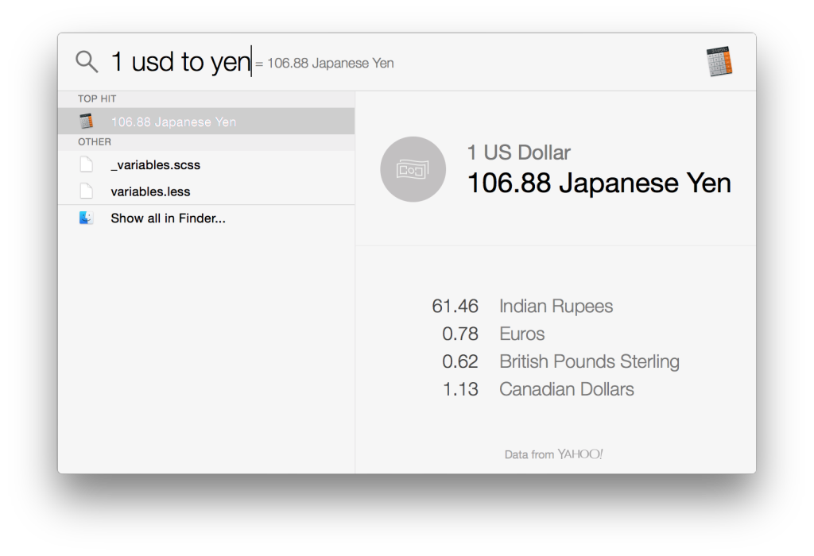The width and height of the screenshot is (814, 556).
Task: Click the Yahoo! logo in the data credit
Action: tap(579, 454)
